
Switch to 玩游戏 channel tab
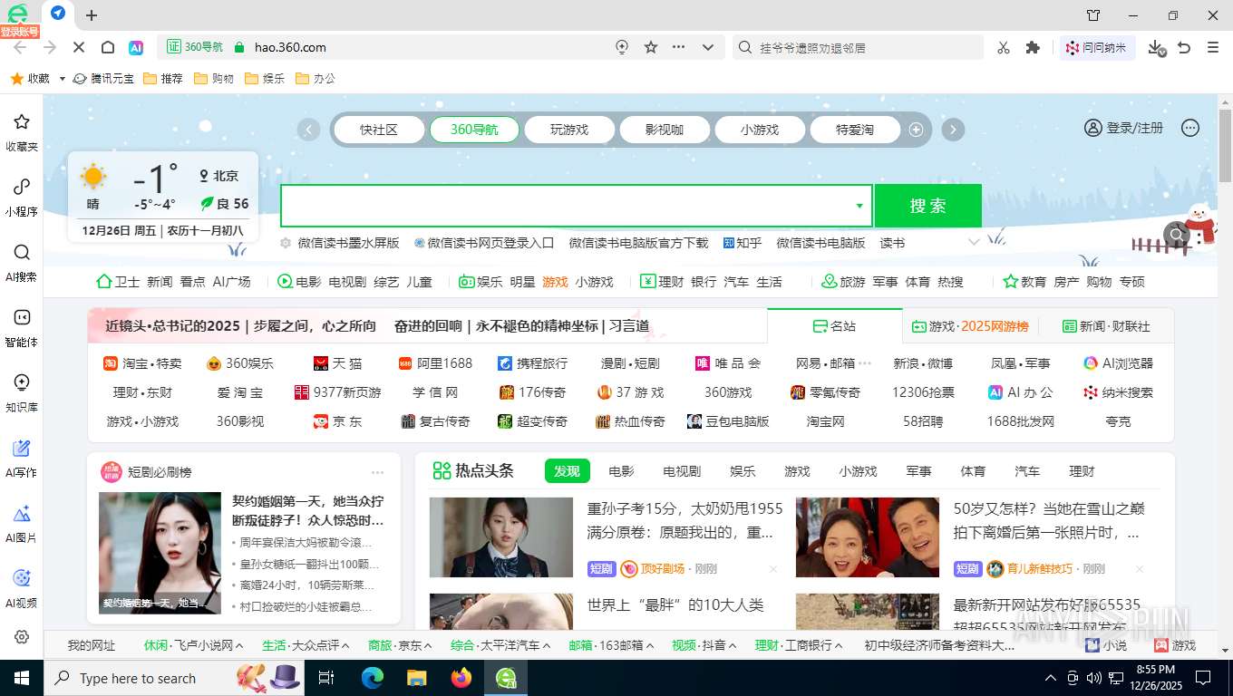pyautogui.click(x=569, y=130)
